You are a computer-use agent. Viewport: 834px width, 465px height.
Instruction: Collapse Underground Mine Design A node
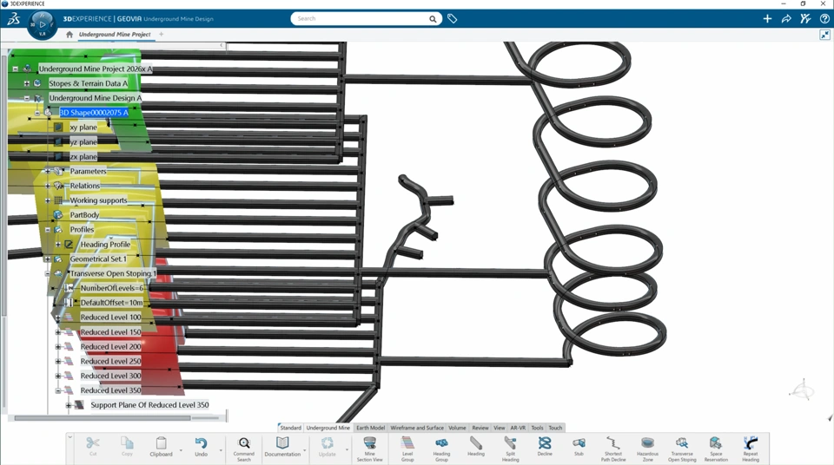point(27,98)
